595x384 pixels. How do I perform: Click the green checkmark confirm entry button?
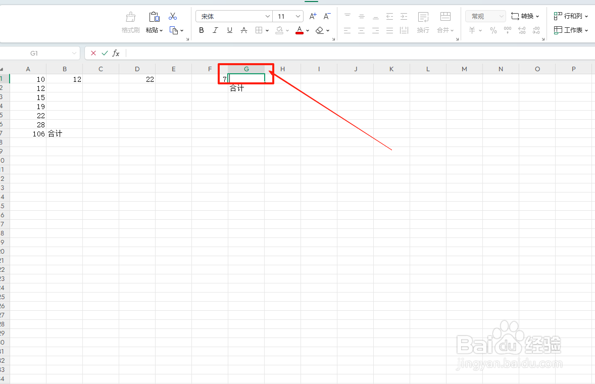coord(105,53)
